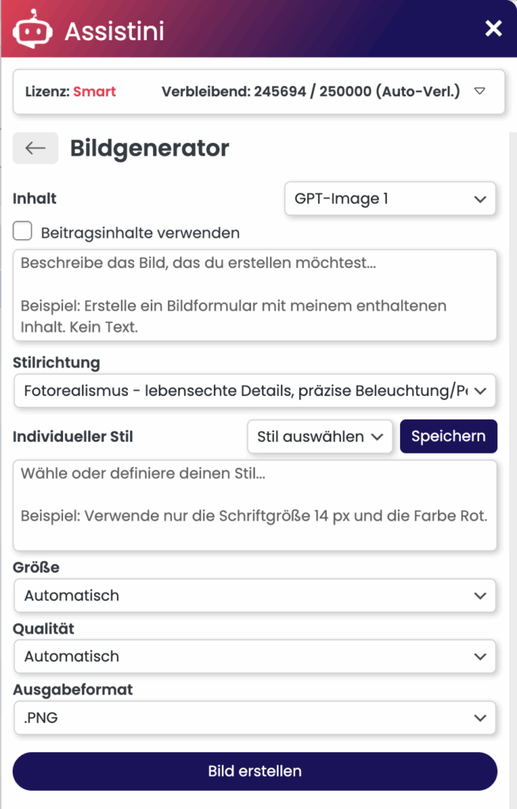Go back using the arrow button
This screenshot has width=517, height=809.
point(36,148)
